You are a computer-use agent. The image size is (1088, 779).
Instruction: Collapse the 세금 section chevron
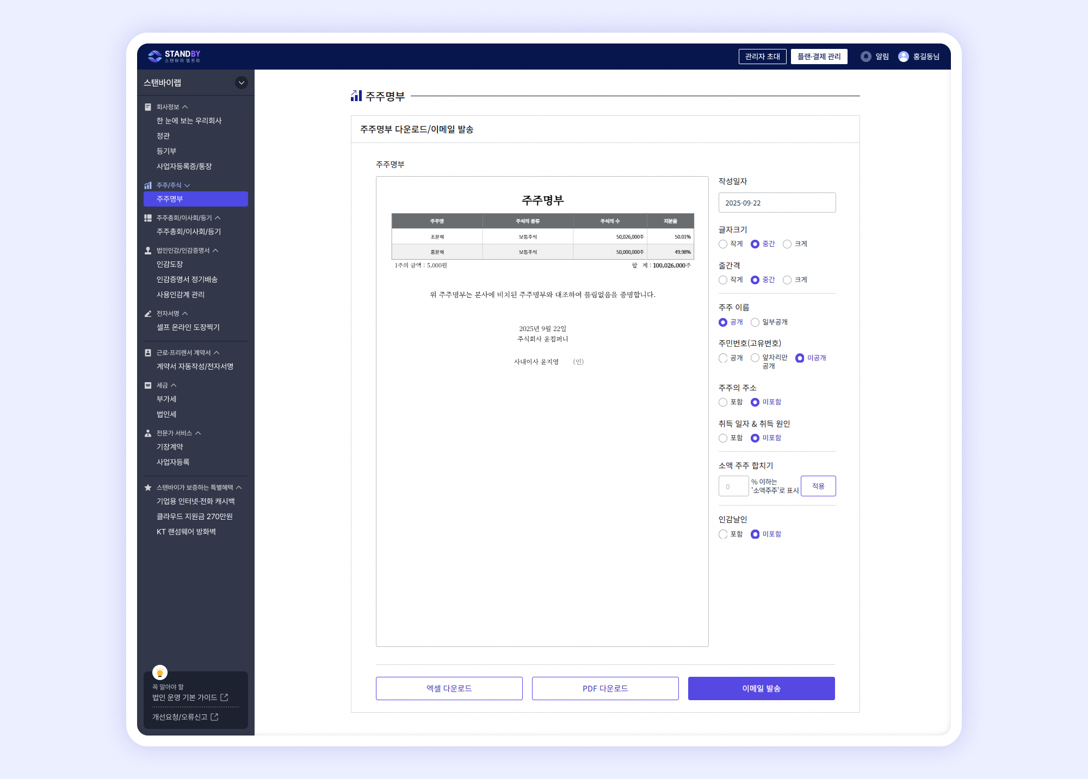click(174, 385)
